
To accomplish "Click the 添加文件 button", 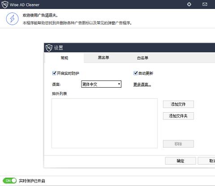I will (178, 104).
